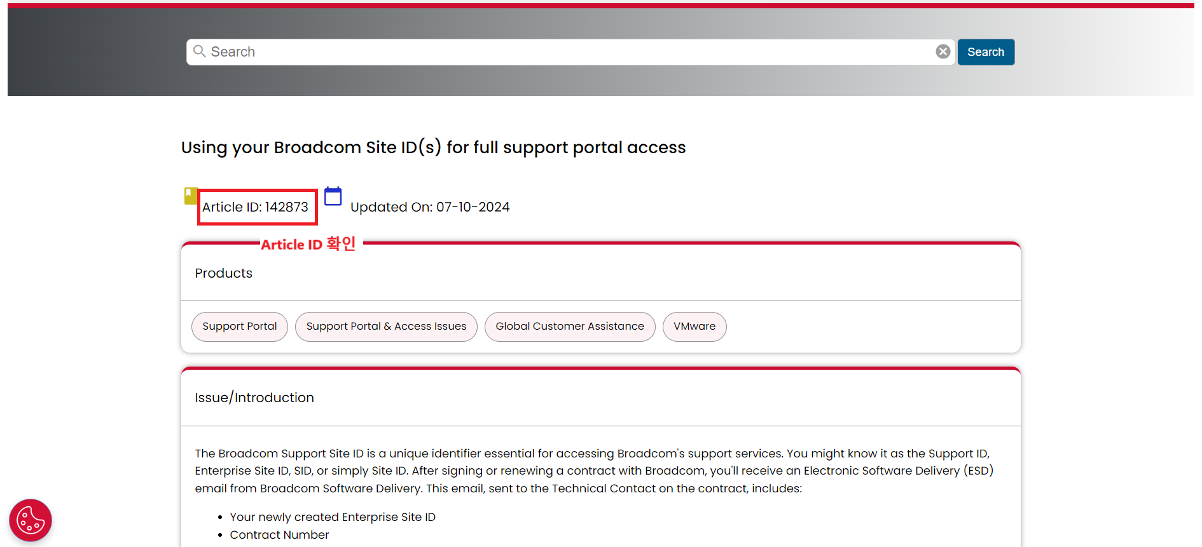Open Support Portal & Access Issues tag
The height and width of the screenshot is (547, 1202).
(x=386, y=327)
